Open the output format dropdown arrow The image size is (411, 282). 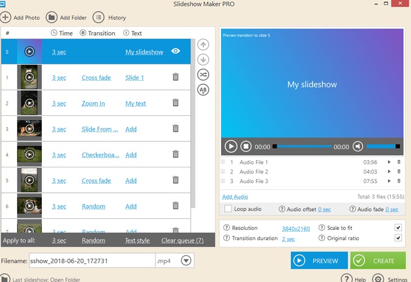point(186,261)
